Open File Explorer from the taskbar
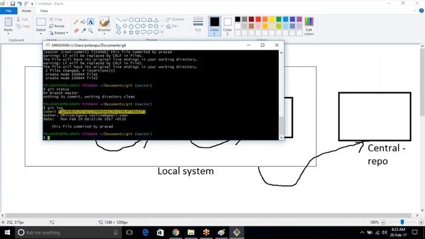This screenshot has width=425, height=239. point(191,232)
